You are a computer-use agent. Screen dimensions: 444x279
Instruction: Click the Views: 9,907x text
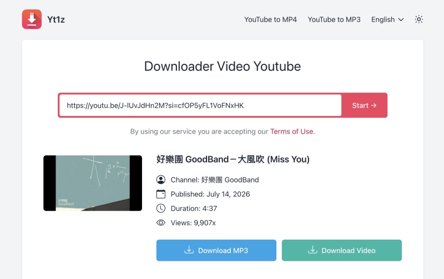[x=193, y=223]
